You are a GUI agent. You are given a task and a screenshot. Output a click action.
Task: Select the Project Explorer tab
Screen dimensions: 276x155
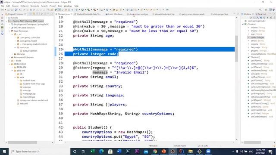(16, 14)
